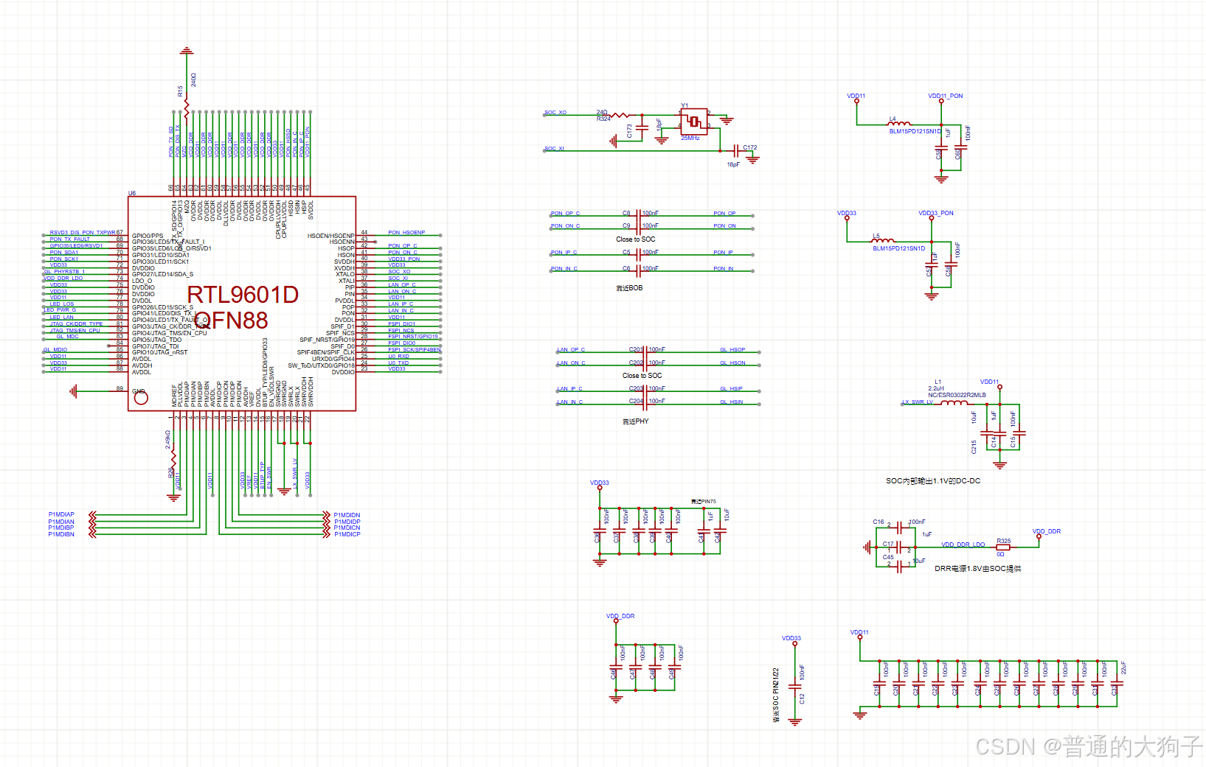The width and height of the screenshot is (1206, 767).
Task: Select the Y1 25MHz crystal symbol
Action: pos(694,122)
